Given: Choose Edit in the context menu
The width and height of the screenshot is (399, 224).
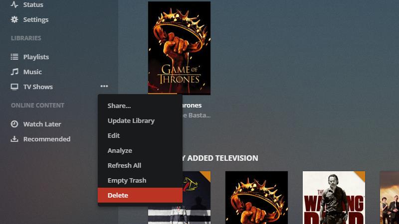Looking at the screenshot, I should [x=140, y=135].
